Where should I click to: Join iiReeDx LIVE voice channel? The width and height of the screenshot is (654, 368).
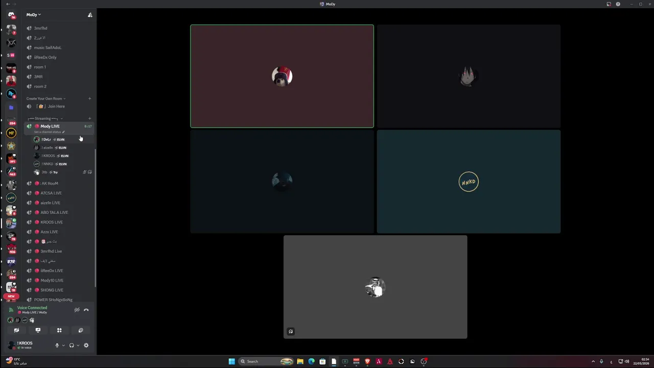[59, 271]
